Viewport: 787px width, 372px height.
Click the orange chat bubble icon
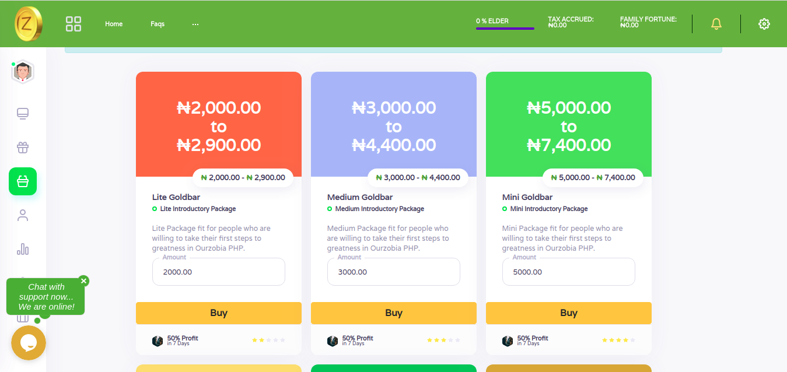tap(29, 343)
